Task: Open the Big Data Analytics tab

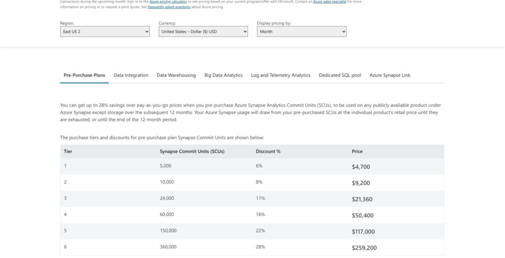Action: tap(223, 75)
